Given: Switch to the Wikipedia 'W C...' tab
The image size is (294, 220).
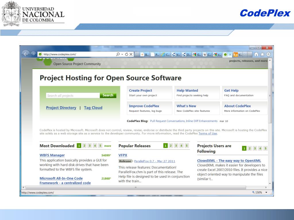Looking at the screenshot, I should (207, 54).
